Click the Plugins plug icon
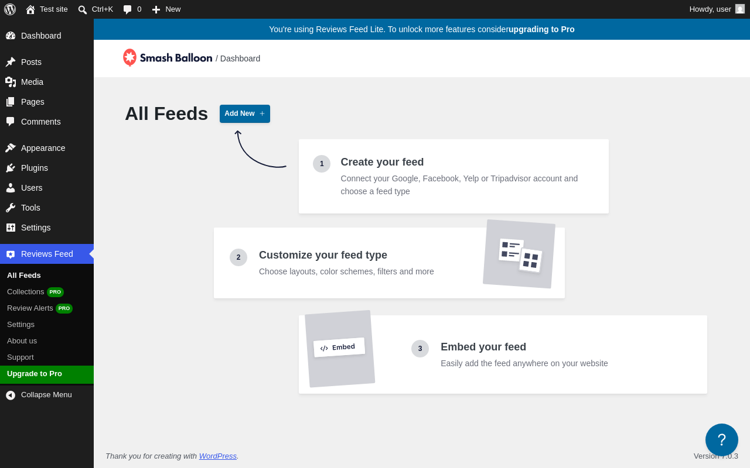Screen dimensions: 750x468 11,168
